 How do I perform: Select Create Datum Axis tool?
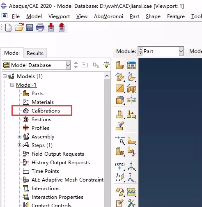(131, 166)
